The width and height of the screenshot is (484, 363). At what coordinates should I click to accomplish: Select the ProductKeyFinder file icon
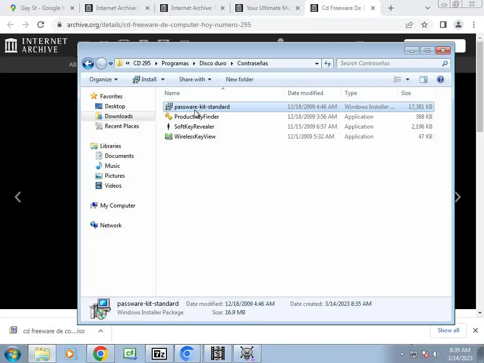point(169,117)
